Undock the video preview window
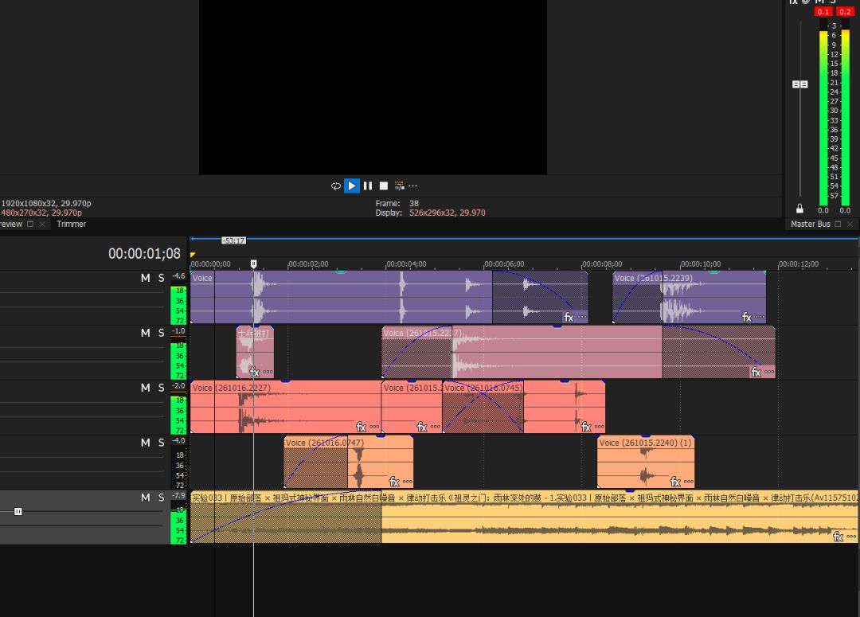 coord(30,224)
